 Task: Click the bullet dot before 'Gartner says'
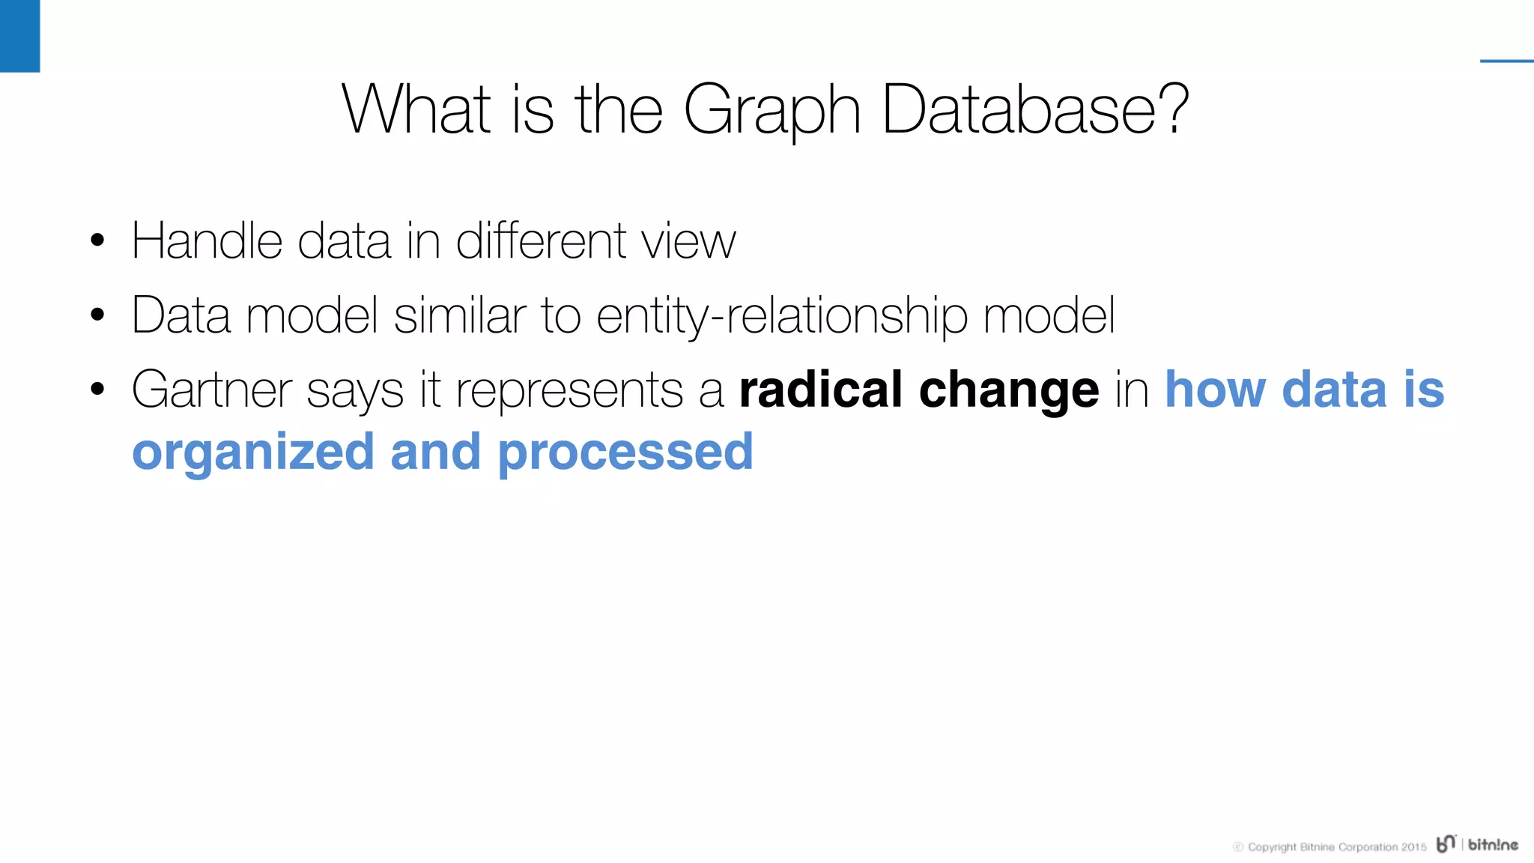(97, 390)
